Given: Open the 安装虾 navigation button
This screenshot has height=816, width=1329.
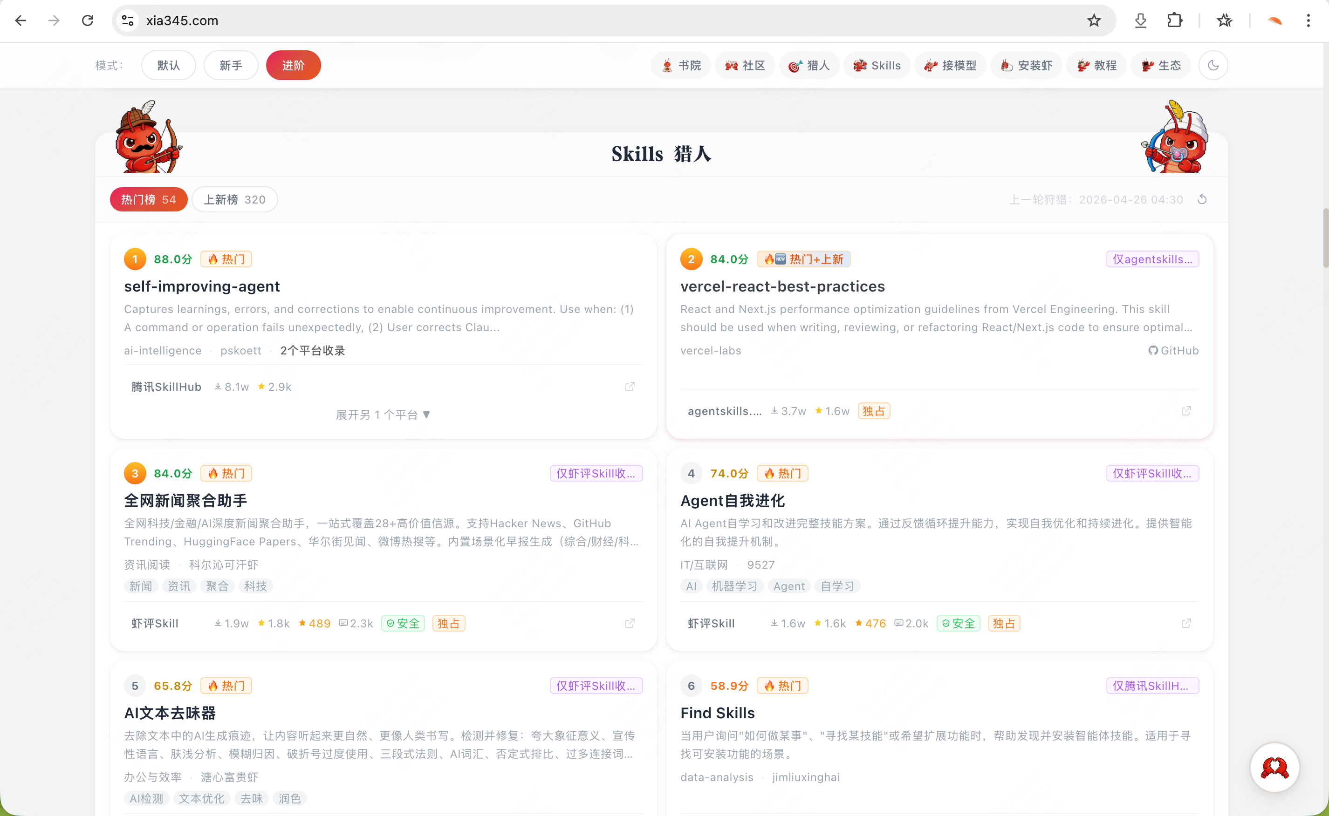Looking at the screenshot, I should (1026, 65).
